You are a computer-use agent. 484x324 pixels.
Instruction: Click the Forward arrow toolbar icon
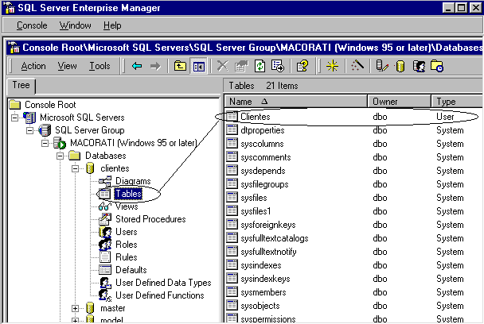pos(155,66)
